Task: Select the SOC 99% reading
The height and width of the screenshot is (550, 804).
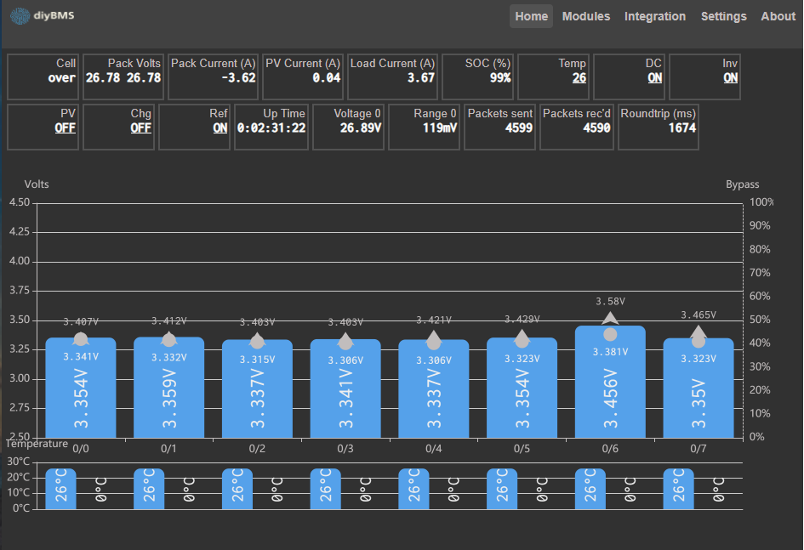Action: [x=500, y=78]
